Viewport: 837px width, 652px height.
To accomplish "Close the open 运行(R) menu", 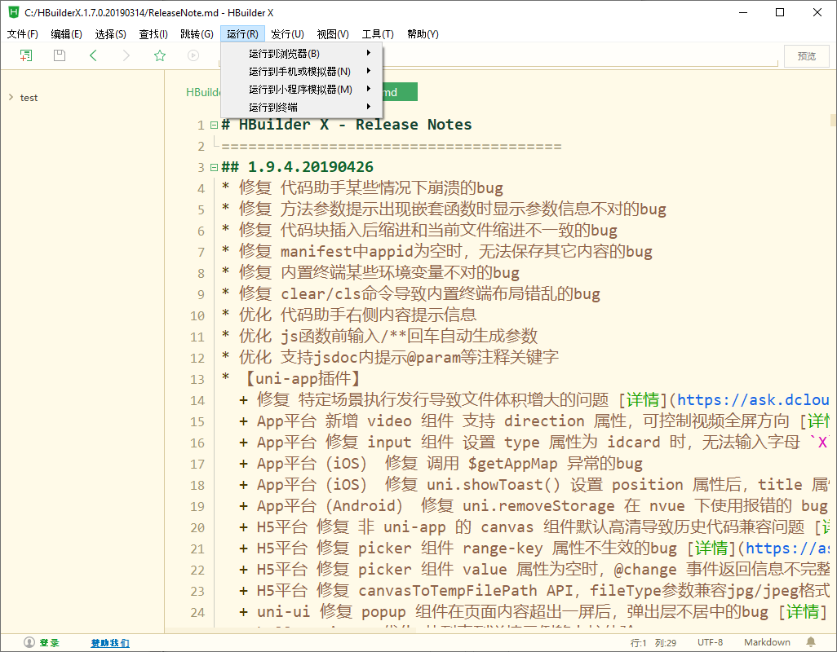I will pos(242,34).
